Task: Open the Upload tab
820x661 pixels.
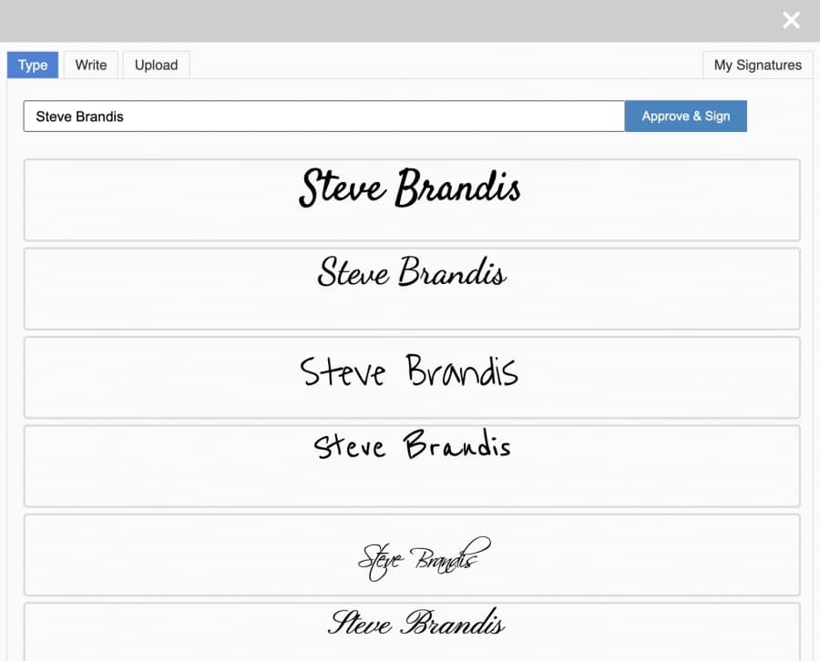Action: (157, 65)
